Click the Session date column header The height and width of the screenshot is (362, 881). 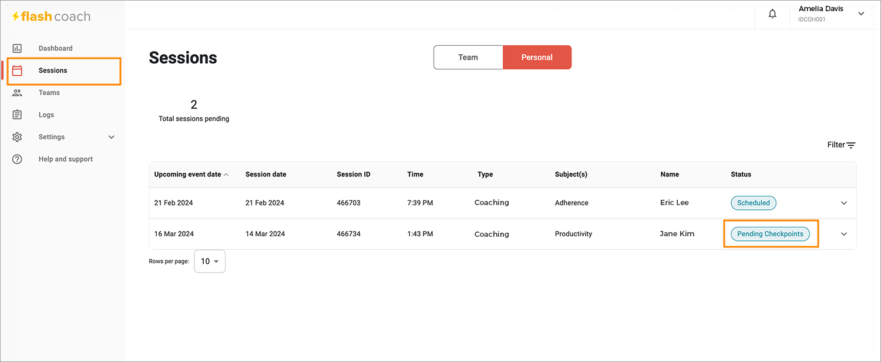[266, 175]
